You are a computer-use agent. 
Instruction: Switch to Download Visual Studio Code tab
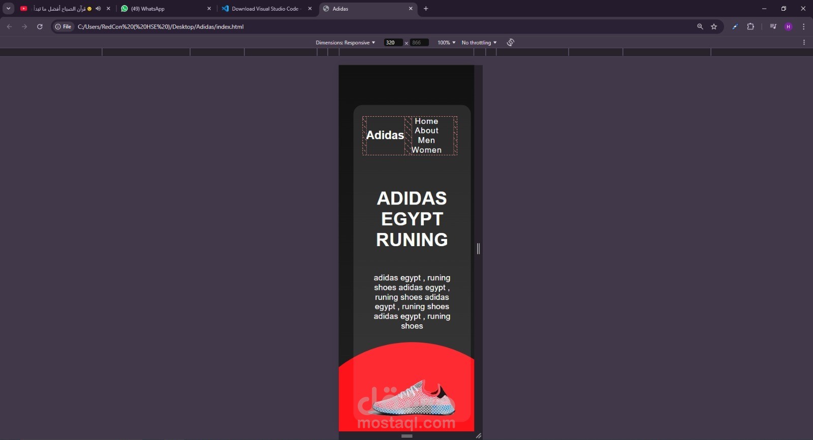[x=267, y=9]
